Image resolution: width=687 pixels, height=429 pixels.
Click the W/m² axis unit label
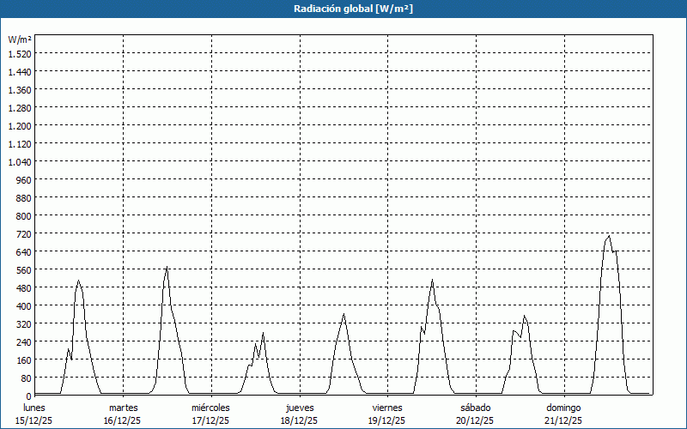tap(20, 39)
